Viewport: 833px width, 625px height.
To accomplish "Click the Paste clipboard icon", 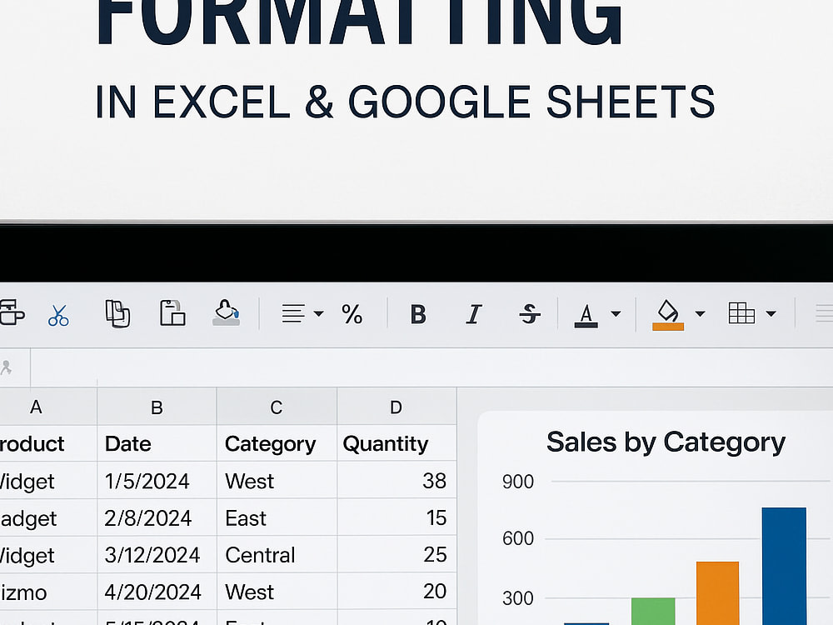I will [x=172, y=313].
